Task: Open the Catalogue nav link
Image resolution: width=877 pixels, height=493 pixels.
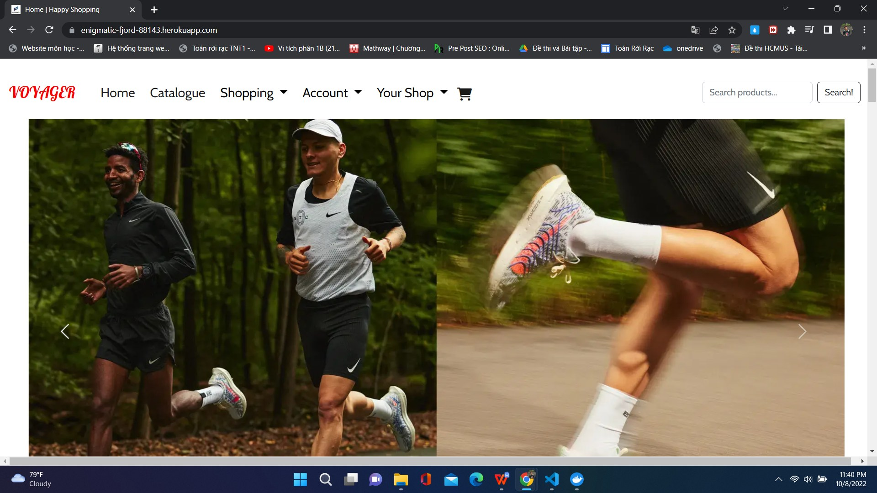Action: (177, 93)
